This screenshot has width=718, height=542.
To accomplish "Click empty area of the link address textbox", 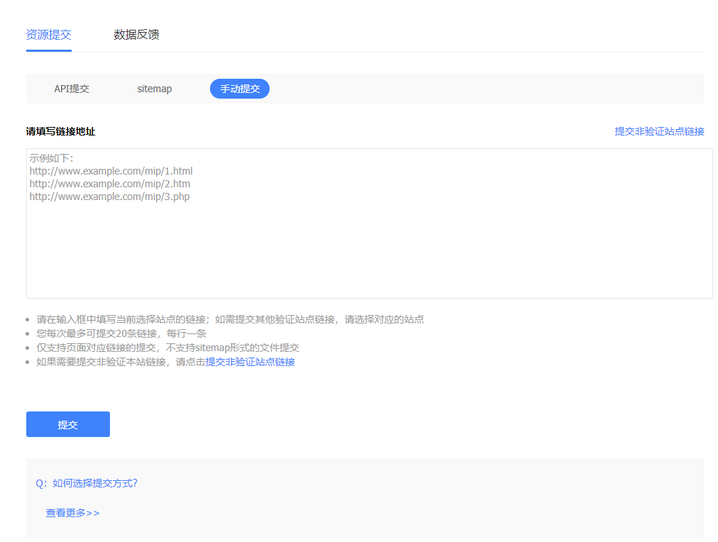I will [x=369, y=248].
